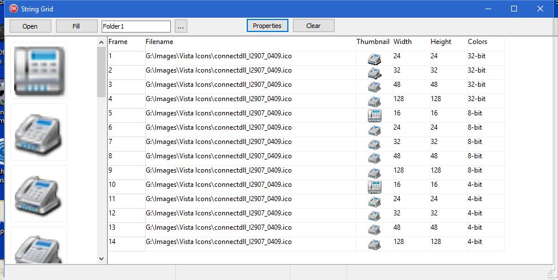Select thumbnail icon in frame 6 row
558x280 pixels.
[374, 130]
